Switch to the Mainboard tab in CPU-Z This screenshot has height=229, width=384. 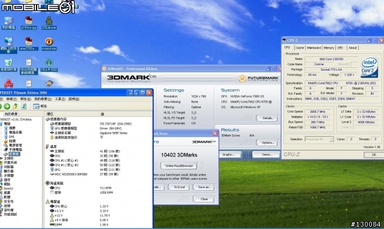coord(314,48)
